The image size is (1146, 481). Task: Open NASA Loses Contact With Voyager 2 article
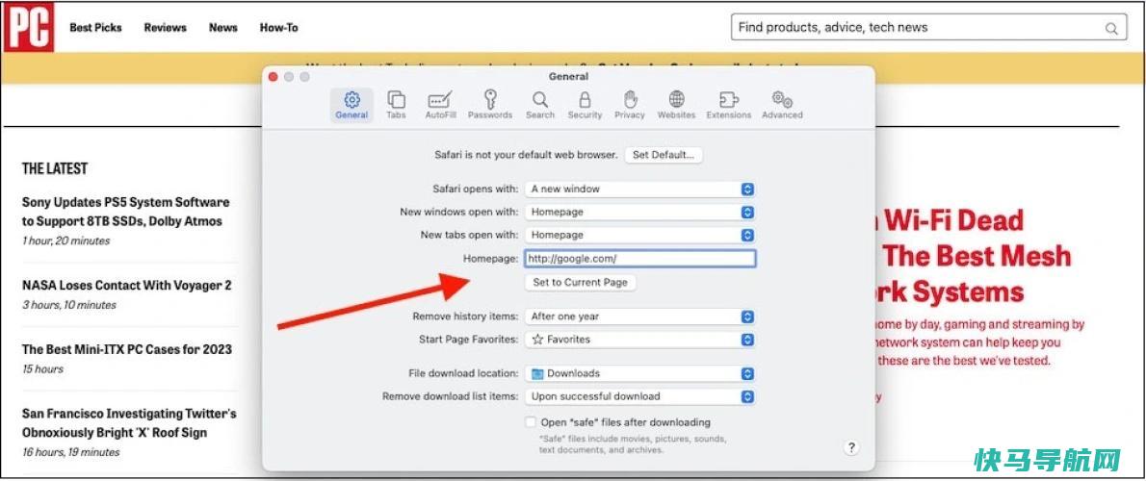[126, 286]
